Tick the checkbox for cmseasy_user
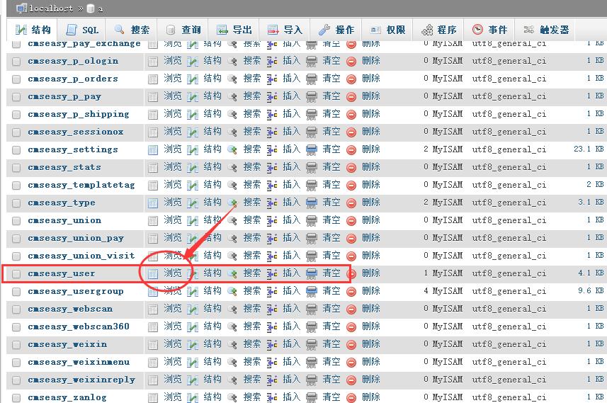This screenshot has width=607, height=403. [16, 274]
